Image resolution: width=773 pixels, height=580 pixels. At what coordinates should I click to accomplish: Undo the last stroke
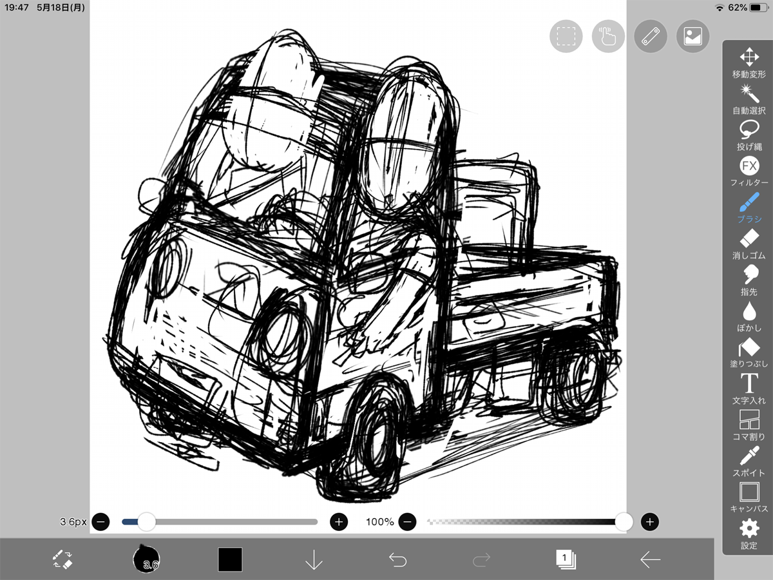click(x=397, y=559)
